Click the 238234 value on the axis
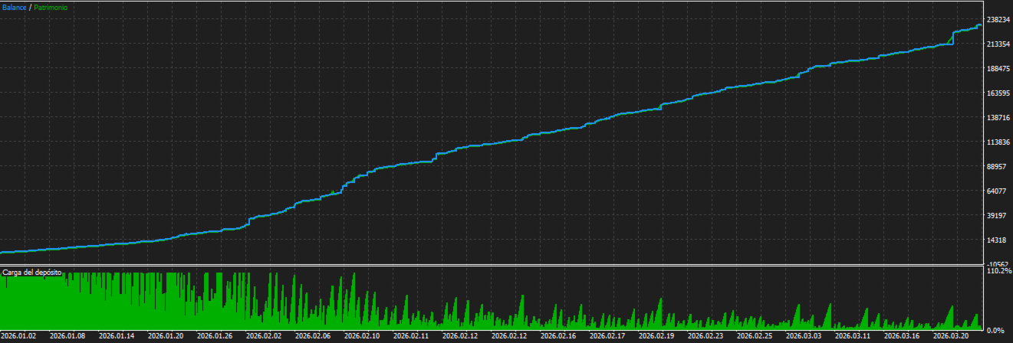1013x343 pixels. coord(997,20)
